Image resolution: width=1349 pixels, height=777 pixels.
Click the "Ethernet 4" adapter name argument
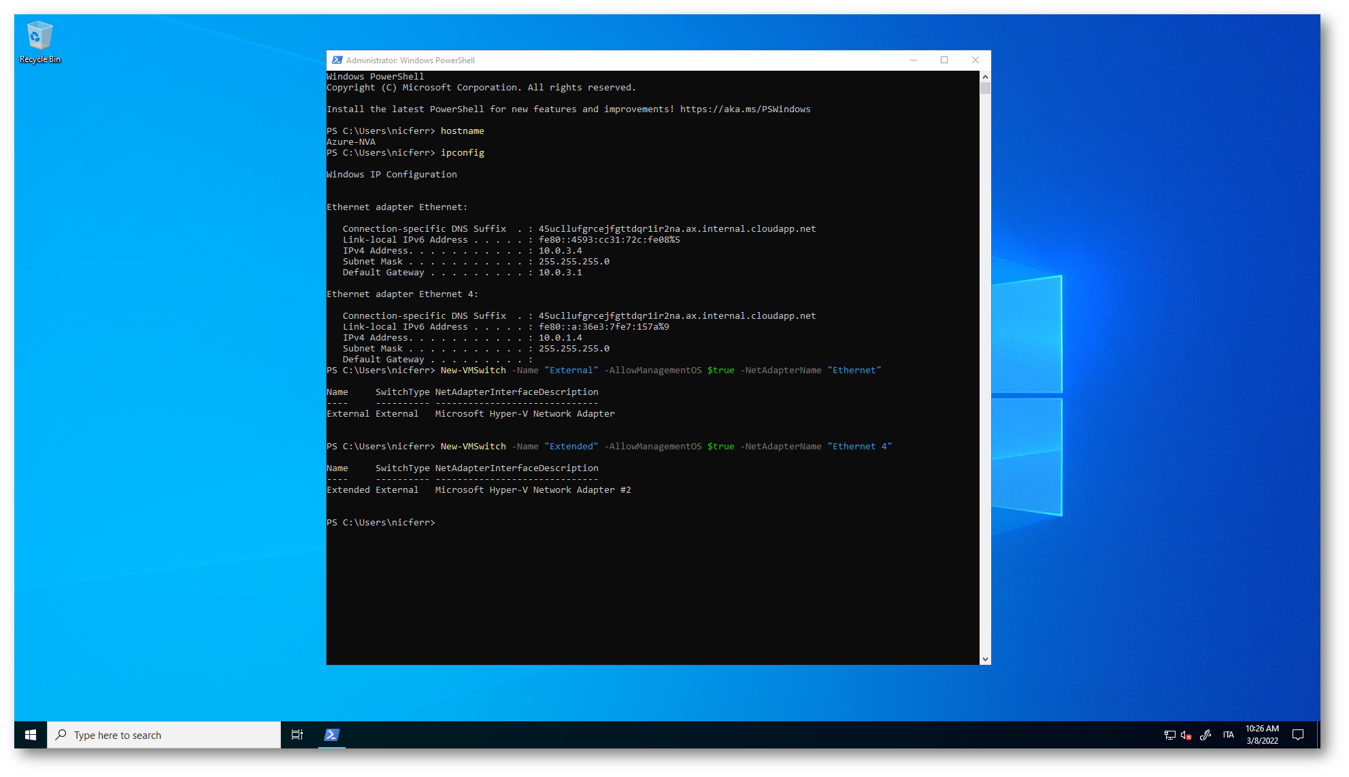point(860,447)
